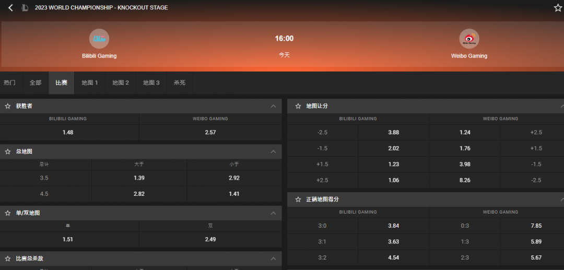The image size is (564, 270).
Task: Collapse the 获胜者 section
Action: (273, 106)
